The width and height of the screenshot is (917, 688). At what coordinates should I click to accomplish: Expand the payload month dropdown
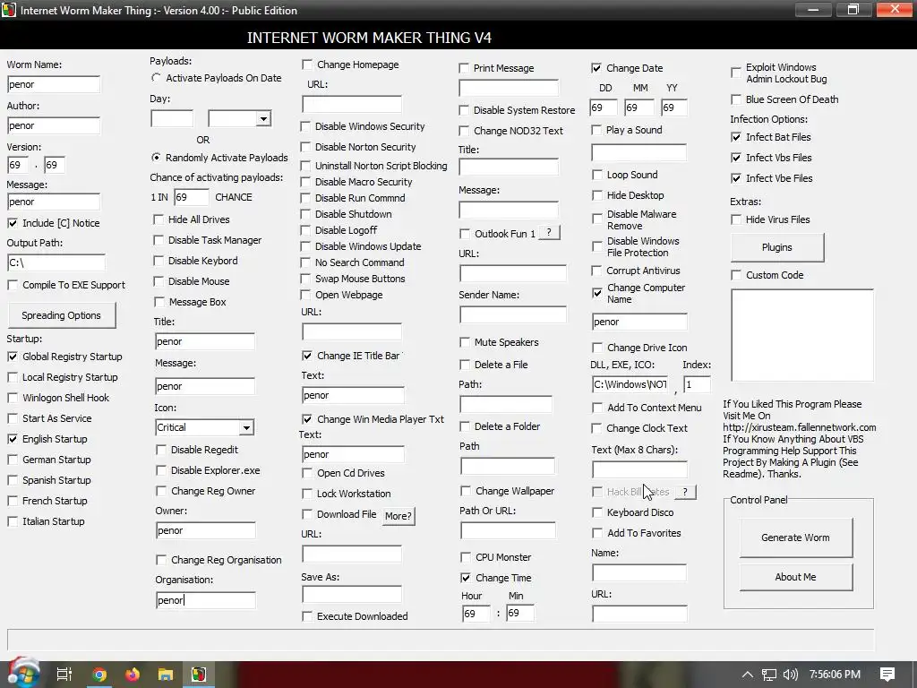(264, 119)
